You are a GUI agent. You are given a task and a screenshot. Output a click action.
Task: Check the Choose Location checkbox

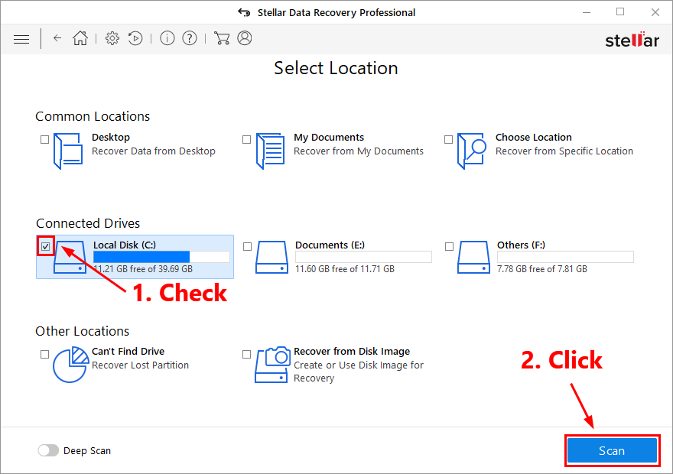(448, 139)
